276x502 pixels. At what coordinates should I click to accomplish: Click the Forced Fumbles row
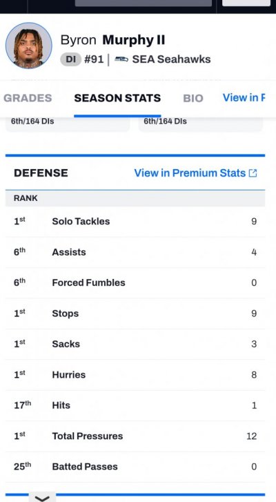pos(135,282)
